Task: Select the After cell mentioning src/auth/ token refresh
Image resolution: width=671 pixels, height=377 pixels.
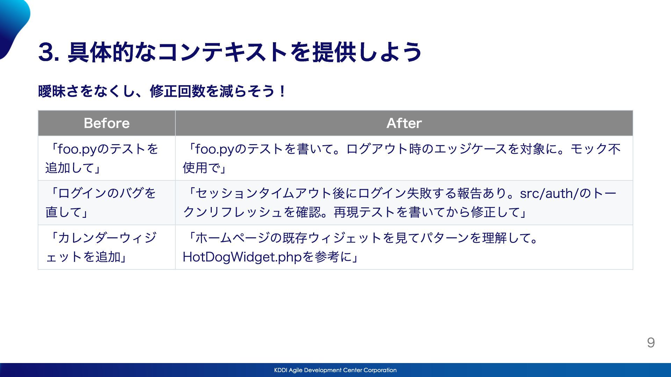Action: 404,202
